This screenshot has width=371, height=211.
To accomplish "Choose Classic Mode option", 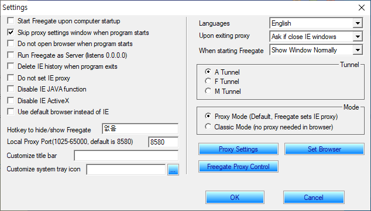I will click(x=208, y=126).
